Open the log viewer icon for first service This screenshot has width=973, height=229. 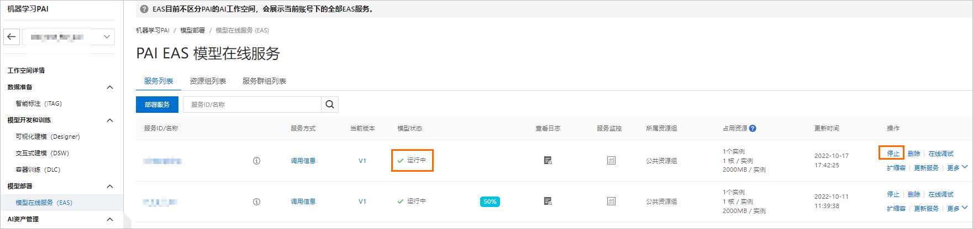pyautogui.click(x=548, y=161)
